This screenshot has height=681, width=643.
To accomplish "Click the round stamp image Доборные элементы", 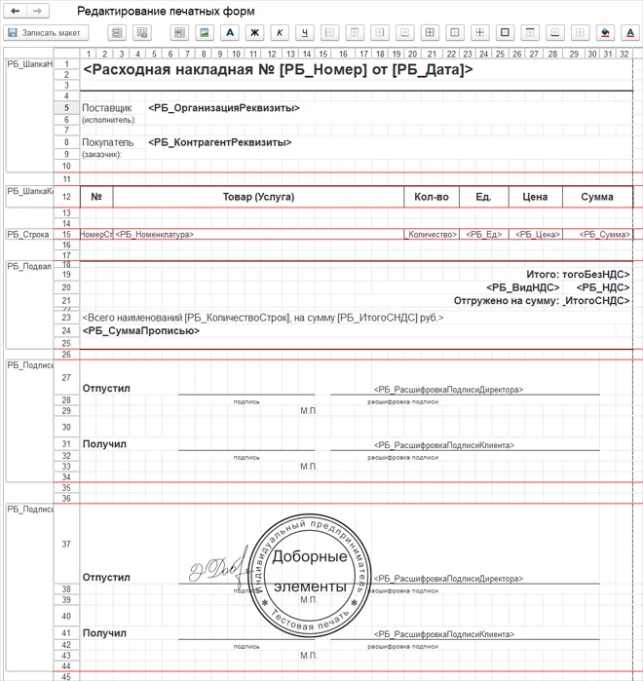I will (310, 575).
